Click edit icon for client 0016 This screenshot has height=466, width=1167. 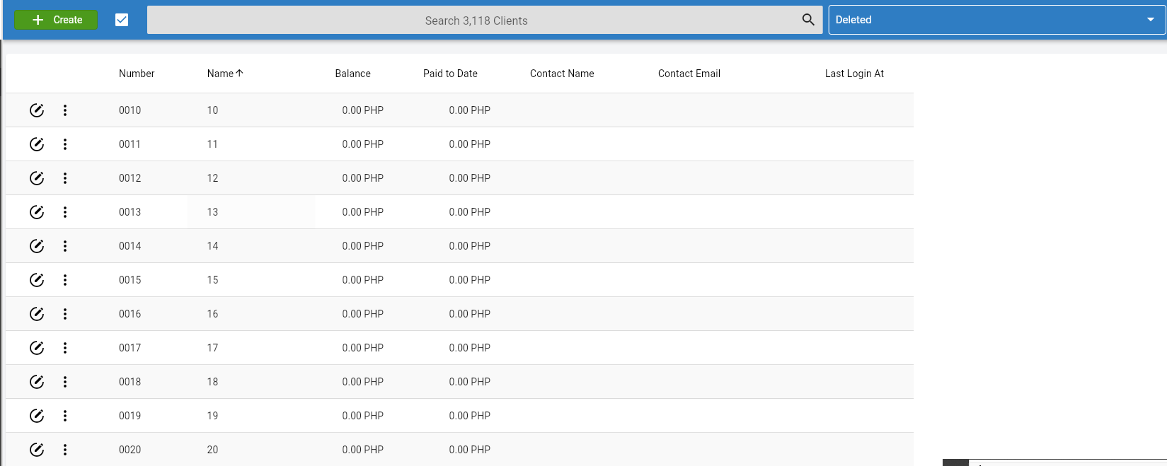pyautogui.click(x=37, y=314)
